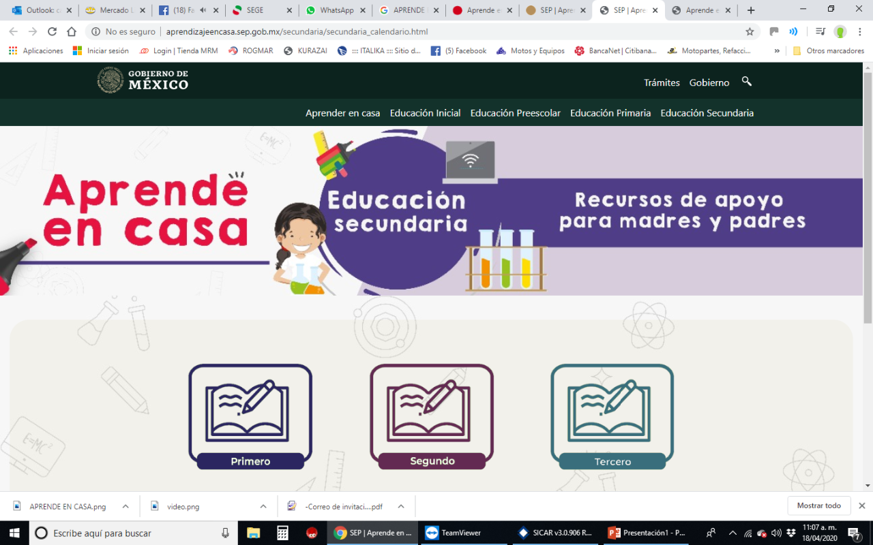View site information for No es seguro
Viewport: 873px width, 545px height.
pyautogui.click(x=123, y=31)
